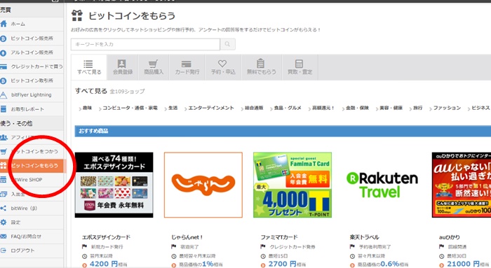Click the ファミマTカード title text
This screenshot has width=491, height=268.
(279, 237)
